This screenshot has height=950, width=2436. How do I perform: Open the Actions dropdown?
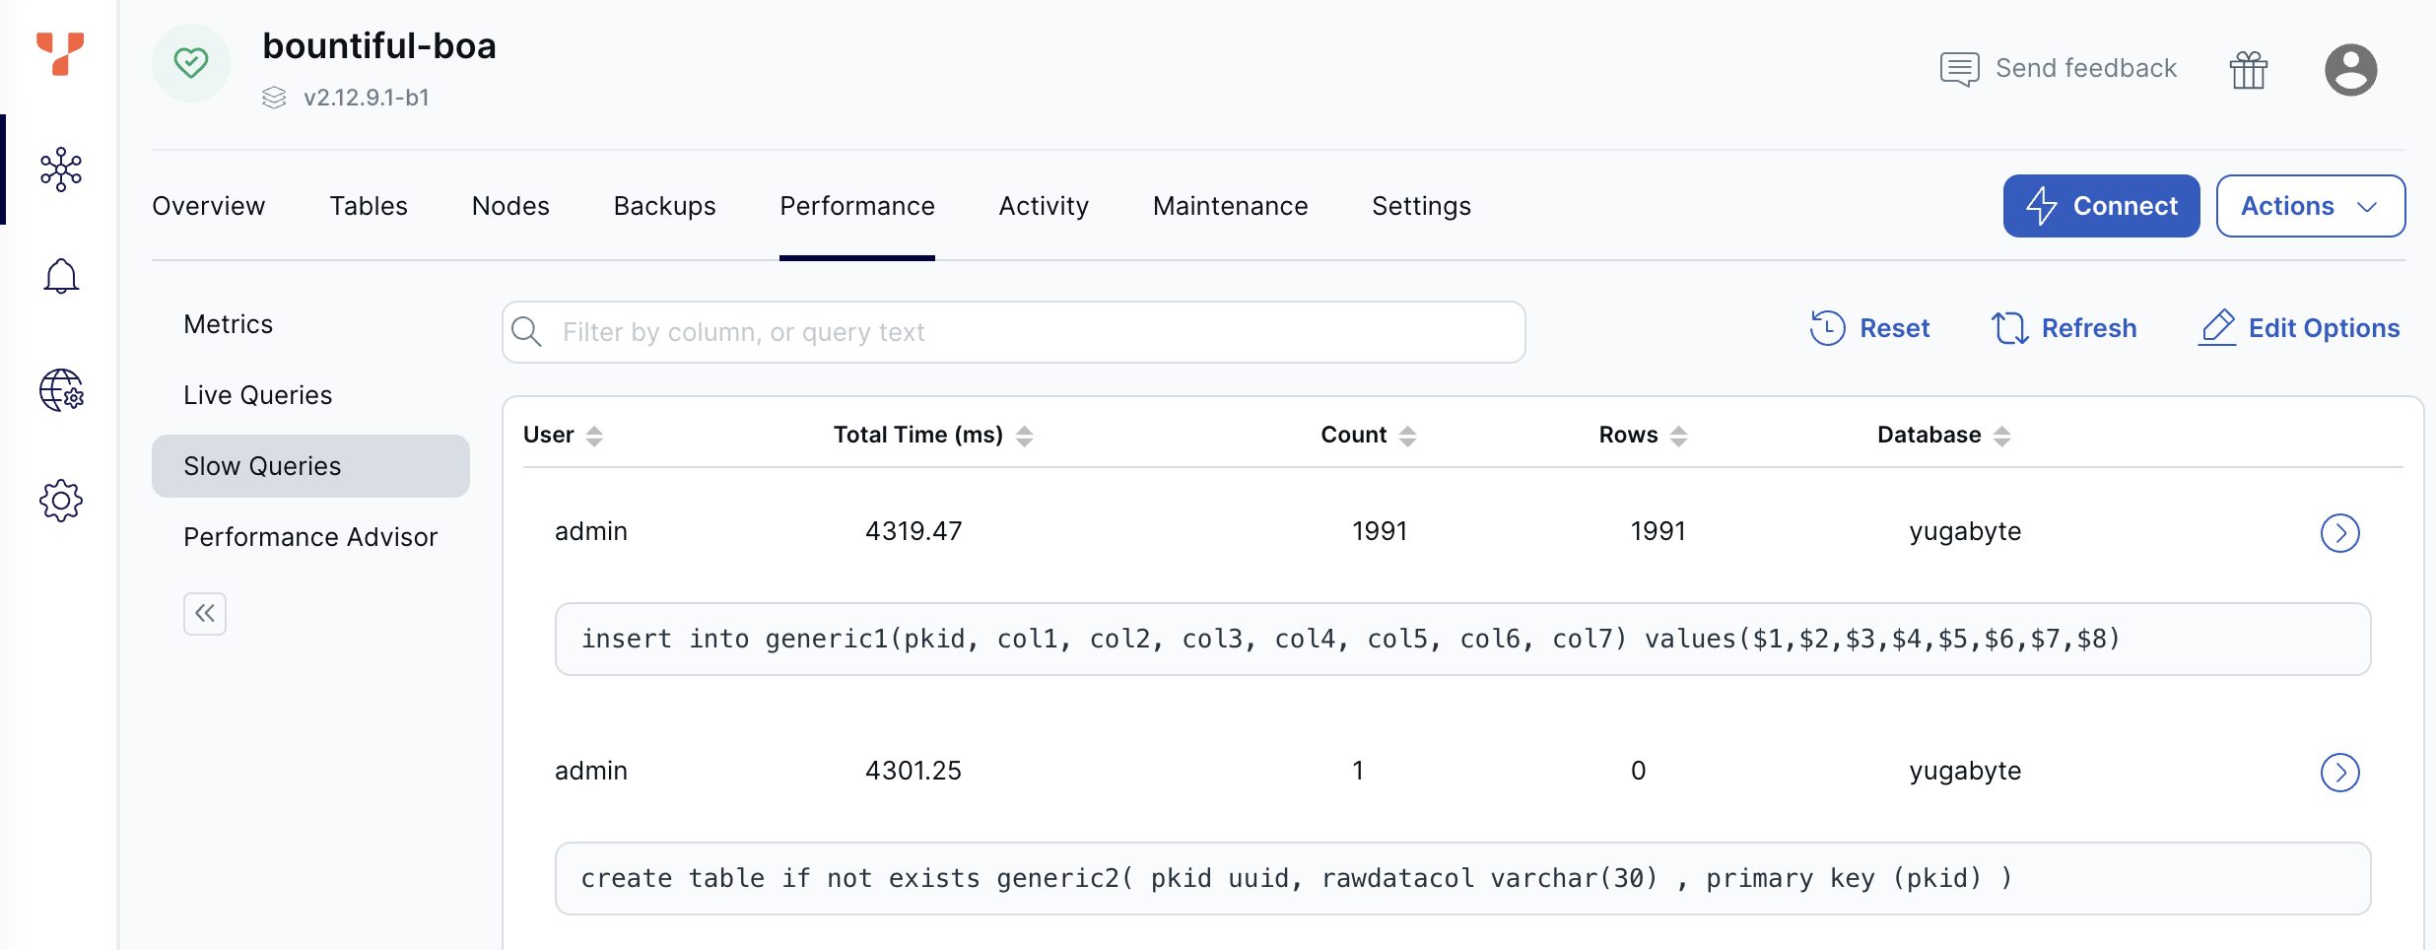(x=2310, y=206)
